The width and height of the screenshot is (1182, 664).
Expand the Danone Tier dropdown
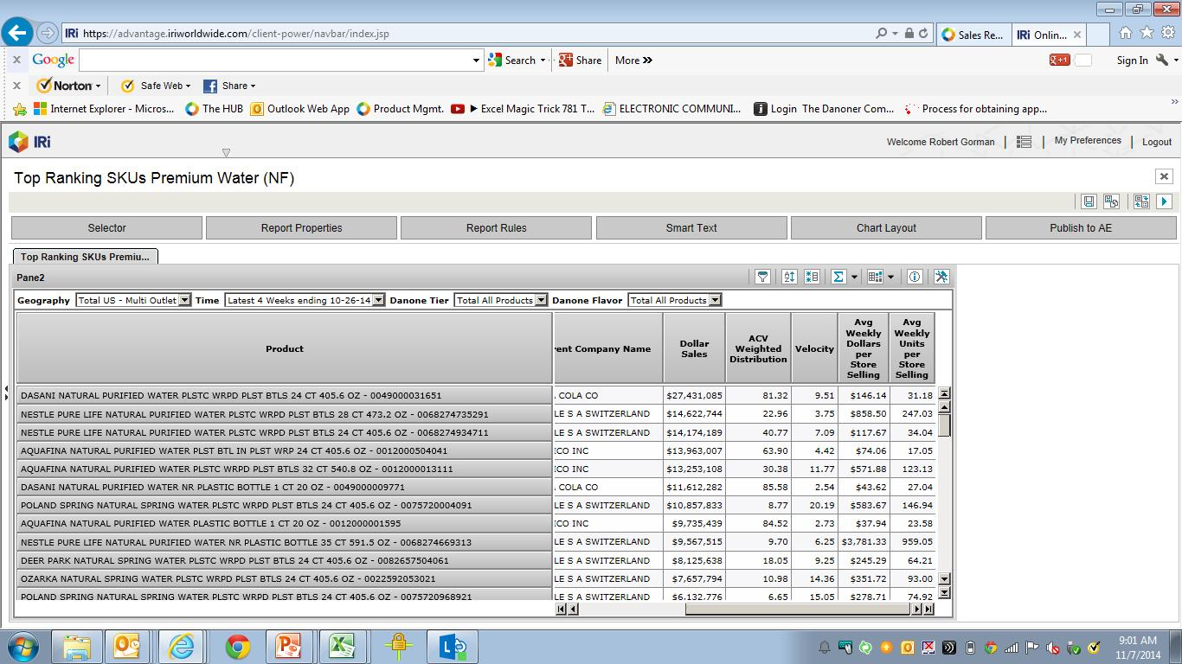[x=541, y=300]
